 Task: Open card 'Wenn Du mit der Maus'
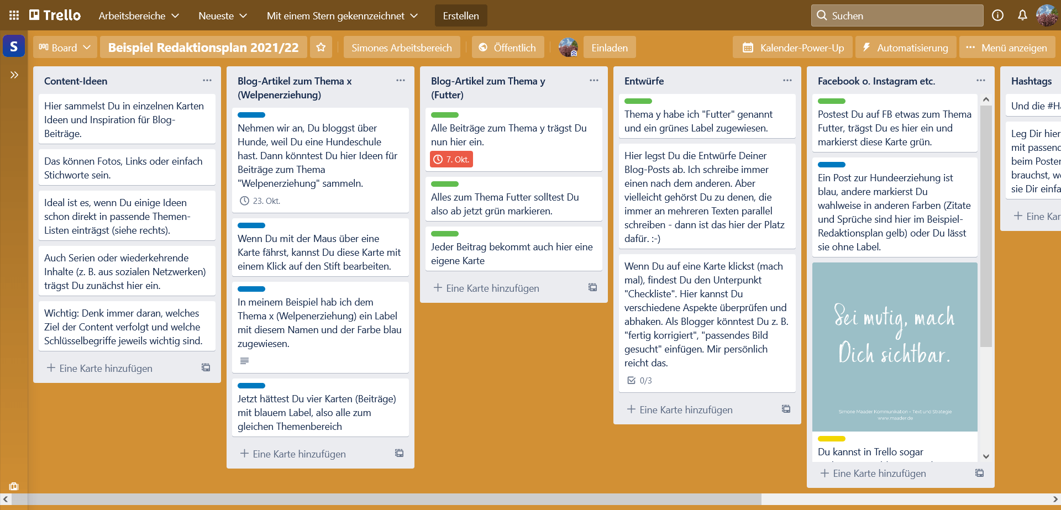tap(321, 247)
